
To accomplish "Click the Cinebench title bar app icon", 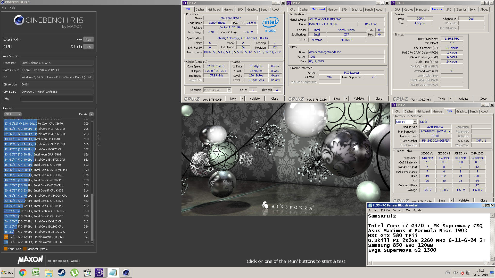I will pos(3,2).
